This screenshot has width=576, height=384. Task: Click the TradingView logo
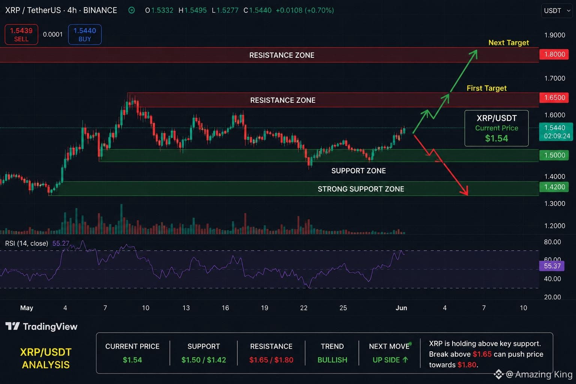pos(42,327)
